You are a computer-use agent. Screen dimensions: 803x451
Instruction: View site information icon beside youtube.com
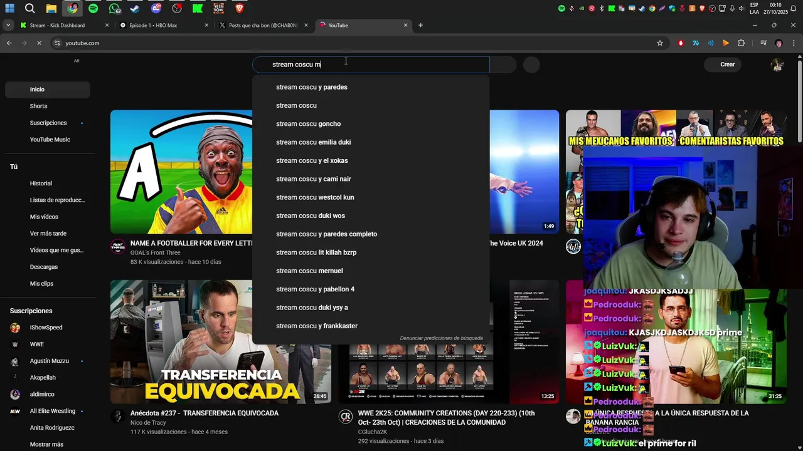click(x=57, y=43)
